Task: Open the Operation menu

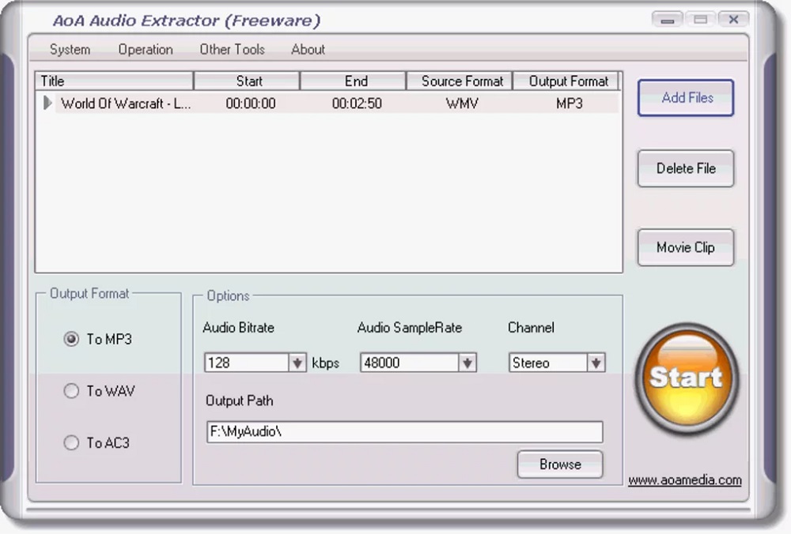Action: coord(145,49)
